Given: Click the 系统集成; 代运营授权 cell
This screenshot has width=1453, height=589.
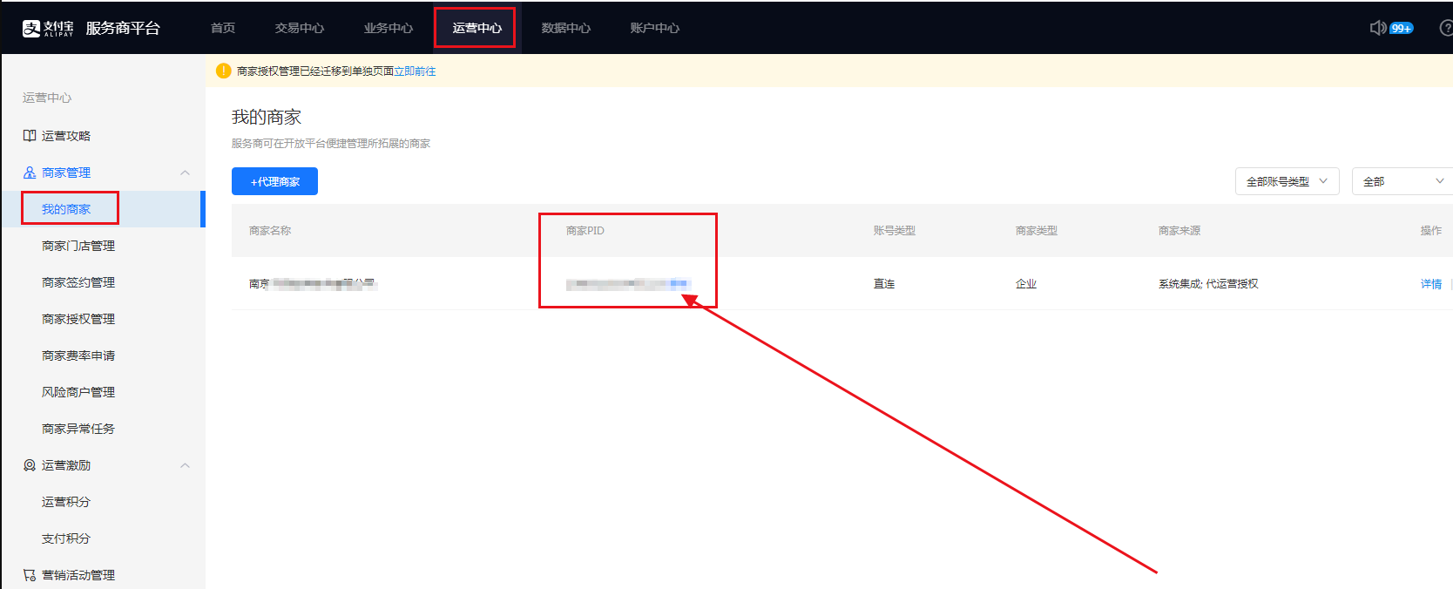Looking at the screenshot, I should [x=1208, y=284].
